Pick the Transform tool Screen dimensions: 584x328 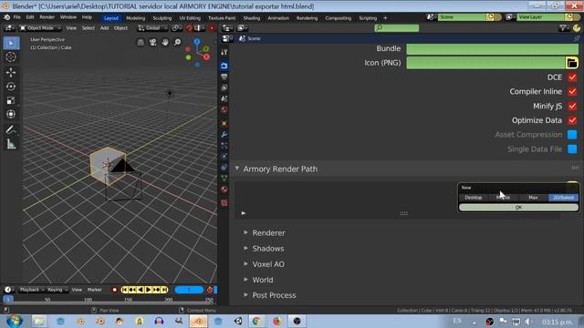pyautogui.click(x=11, y=114)
